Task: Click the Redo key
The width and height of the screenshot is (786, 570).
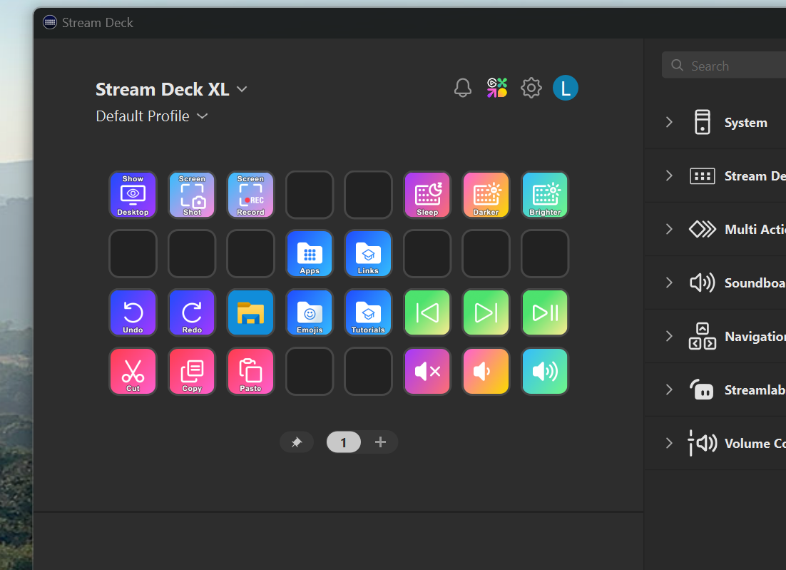Action: click(192, 313)
